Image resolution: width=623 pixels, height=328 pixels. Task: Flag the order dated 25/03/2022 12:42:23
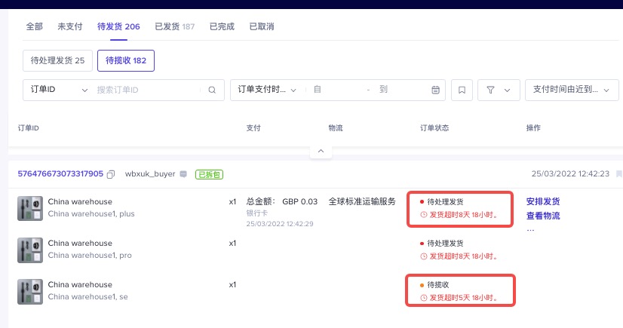point(618,174)
